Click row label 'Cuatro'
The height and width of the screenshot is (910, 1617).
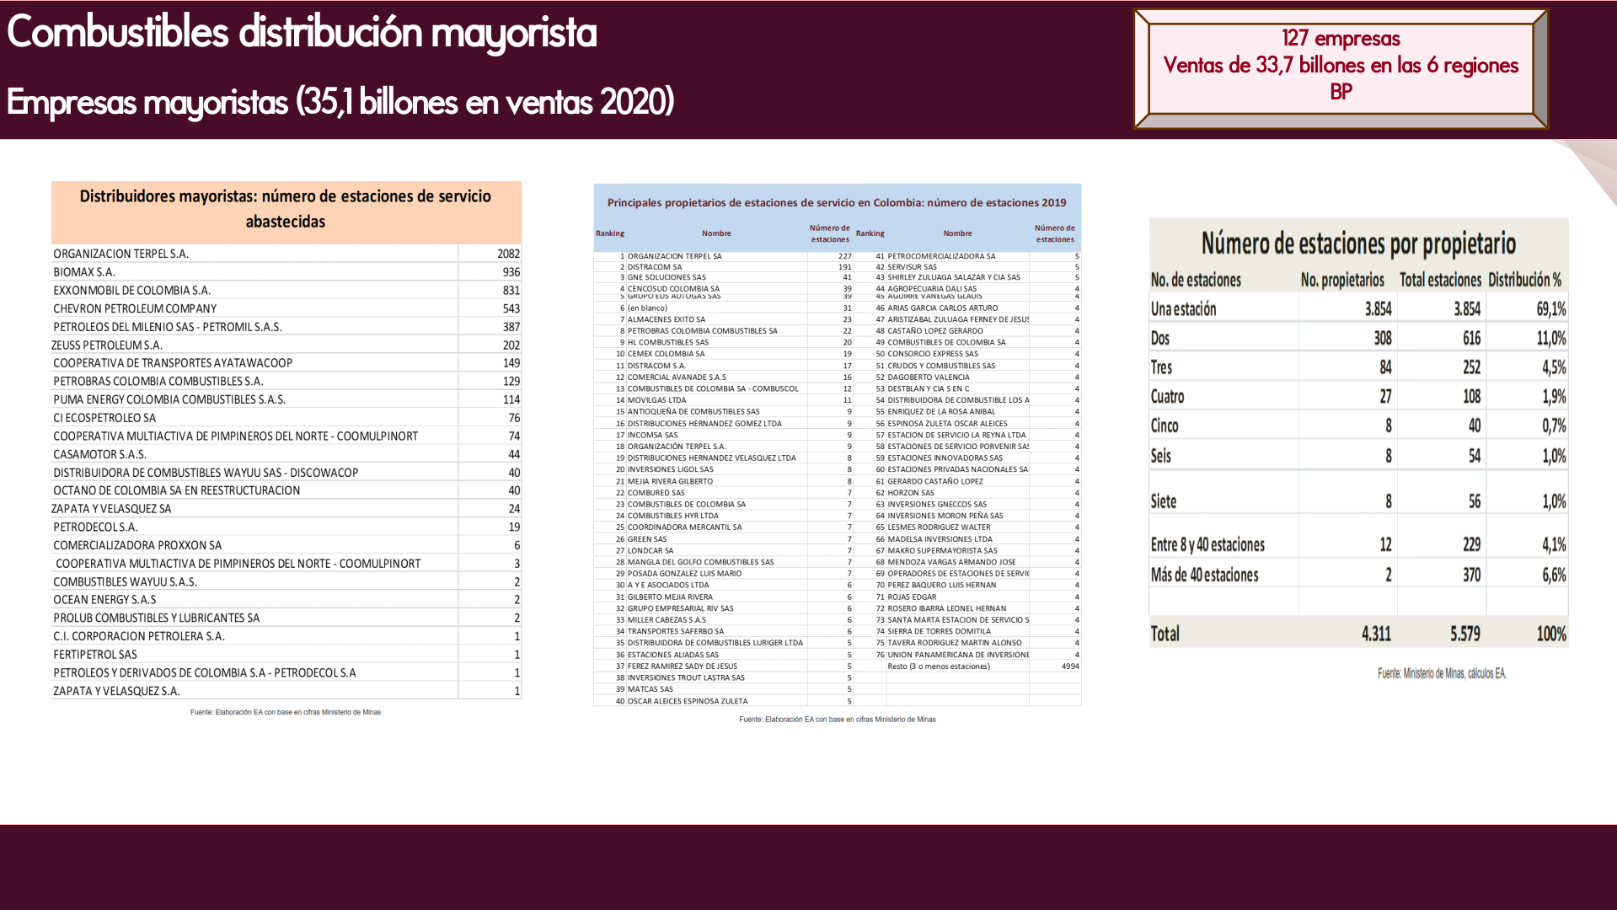coord(1167,397)
